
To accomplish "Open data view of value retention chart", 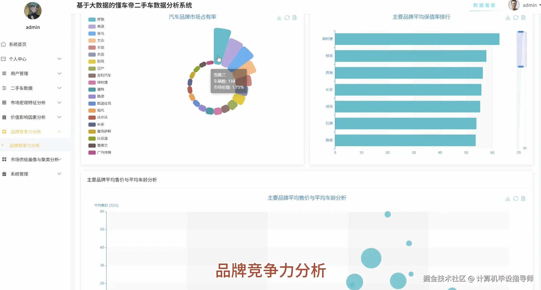I will pyautogui.click(x=523, y=18).
